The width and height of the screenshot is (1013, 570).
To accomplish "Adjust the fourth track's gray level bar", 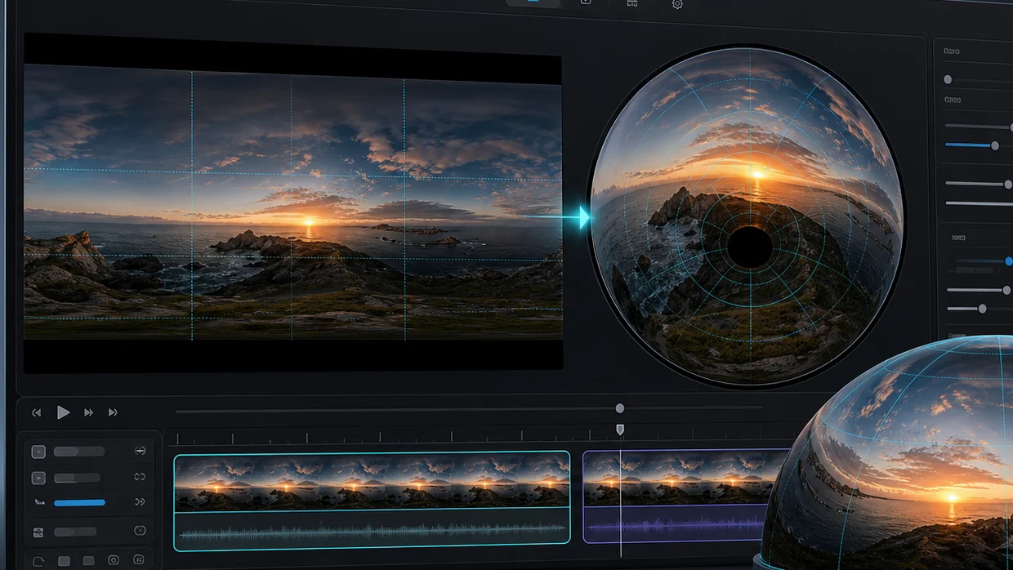I will pyautogui.click(x=75, y=532).
